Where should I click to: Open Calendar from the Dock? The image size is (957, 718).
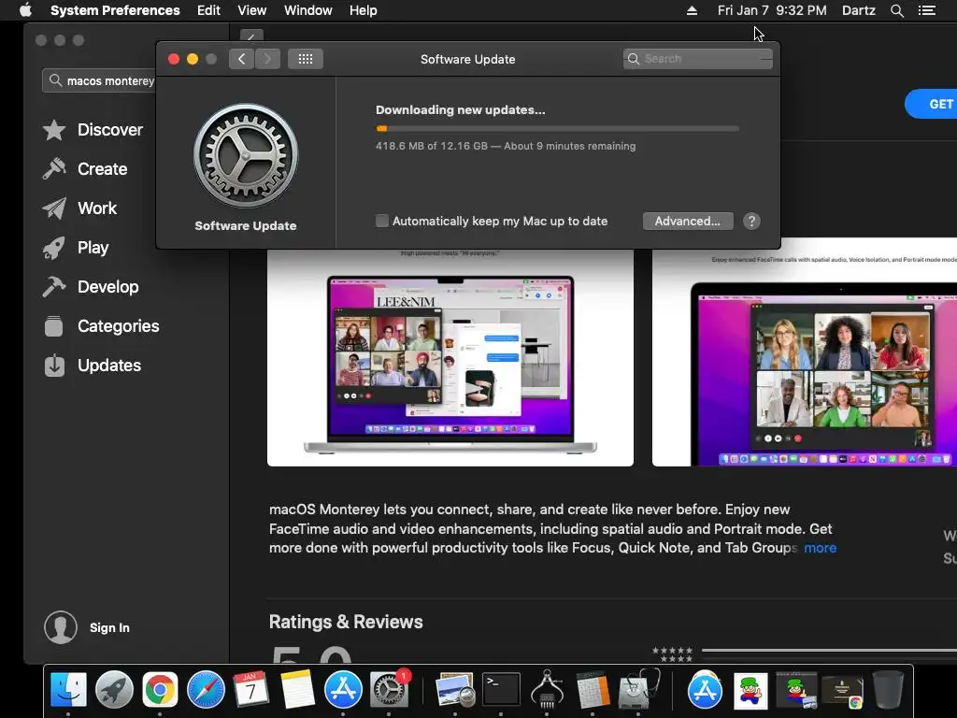tap(250, 690)
